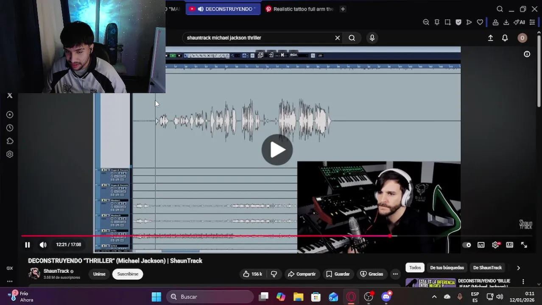Screen dimensions: 542x305
Task: Show more filter chips with right chevron
Action: (518, 268)
